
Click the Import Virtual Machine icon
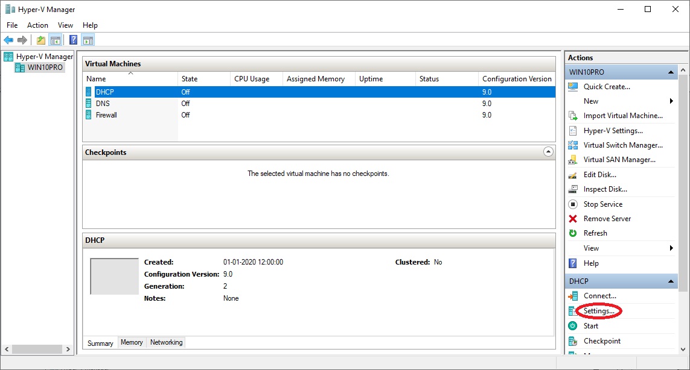point(572,116)
